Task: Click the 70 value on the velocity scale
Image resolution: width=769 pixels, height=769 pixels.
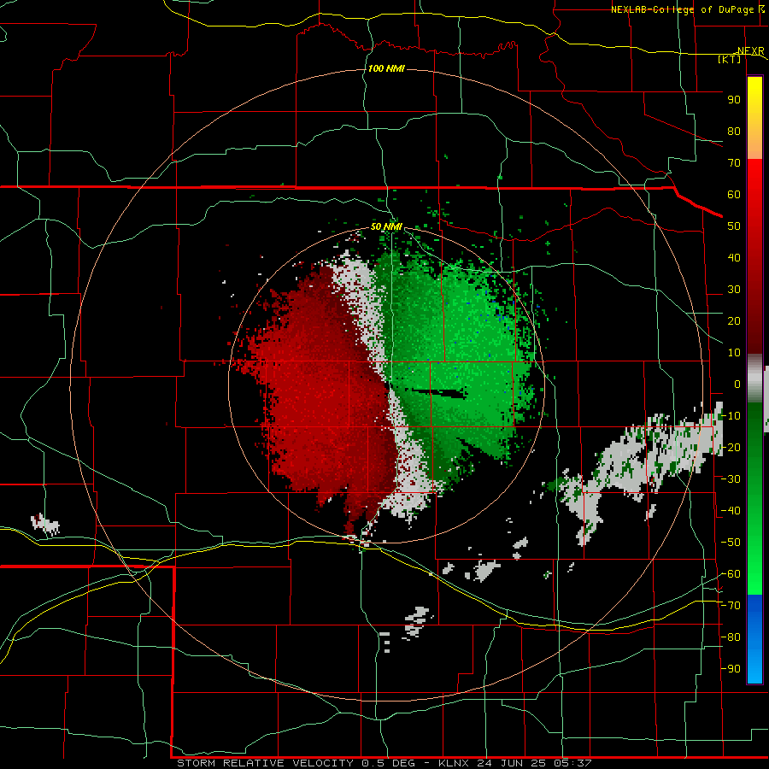Action: click(x=734, y=163)
